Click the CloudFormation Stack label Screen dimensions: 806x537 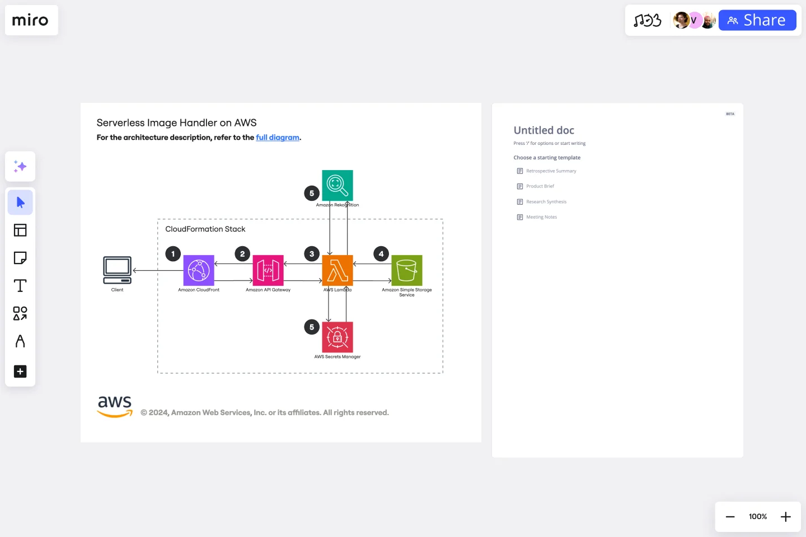click(205, 229)
